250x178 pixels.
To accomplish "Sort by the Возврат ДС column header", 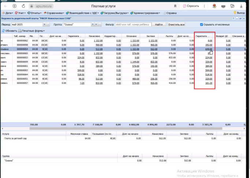I will click(222, 36).
